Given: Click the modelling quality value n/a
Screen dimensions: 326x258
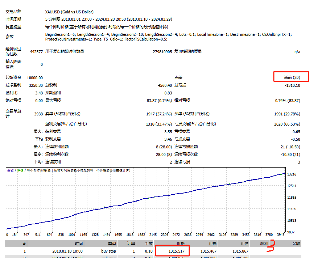Looking at the screenshot, I should [297, 52].
